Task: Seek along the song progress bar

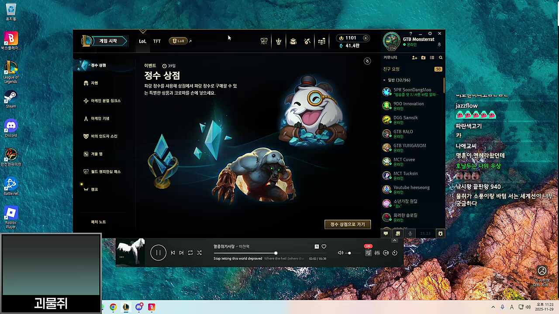Action: coord(270,253)
